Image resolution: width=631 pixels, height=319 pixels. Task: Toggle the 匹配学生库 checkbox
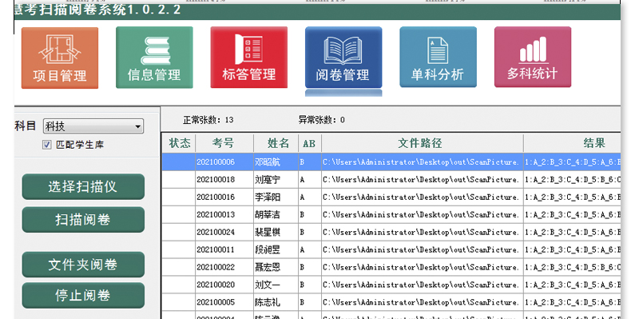click(46, 145)
